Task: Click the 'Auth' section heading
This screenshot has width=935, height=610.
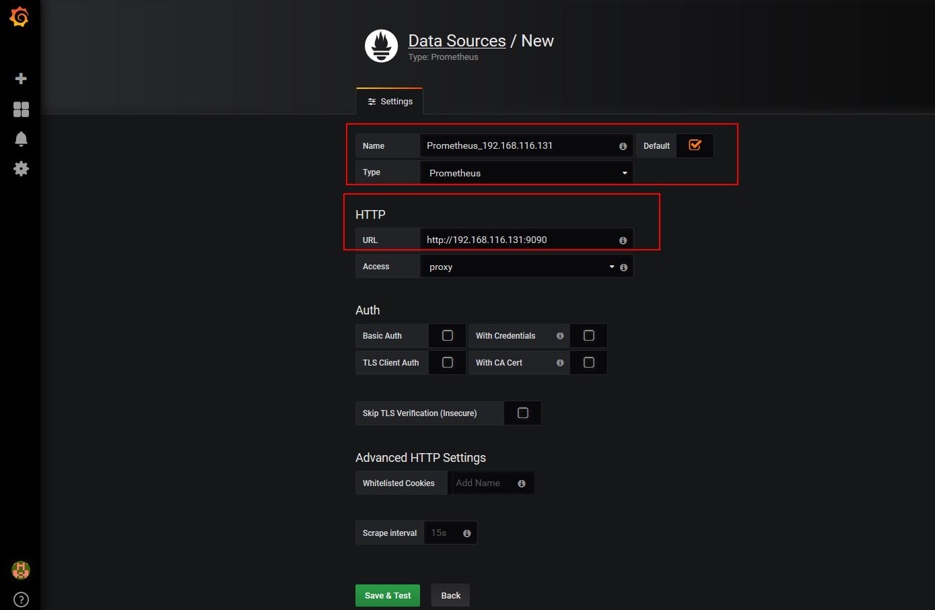Action: [368, 310]
